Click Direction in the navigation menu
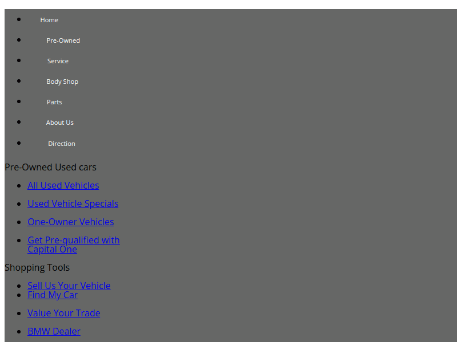The height and width of the screenshot is (342, 457). tap(61, 144)
